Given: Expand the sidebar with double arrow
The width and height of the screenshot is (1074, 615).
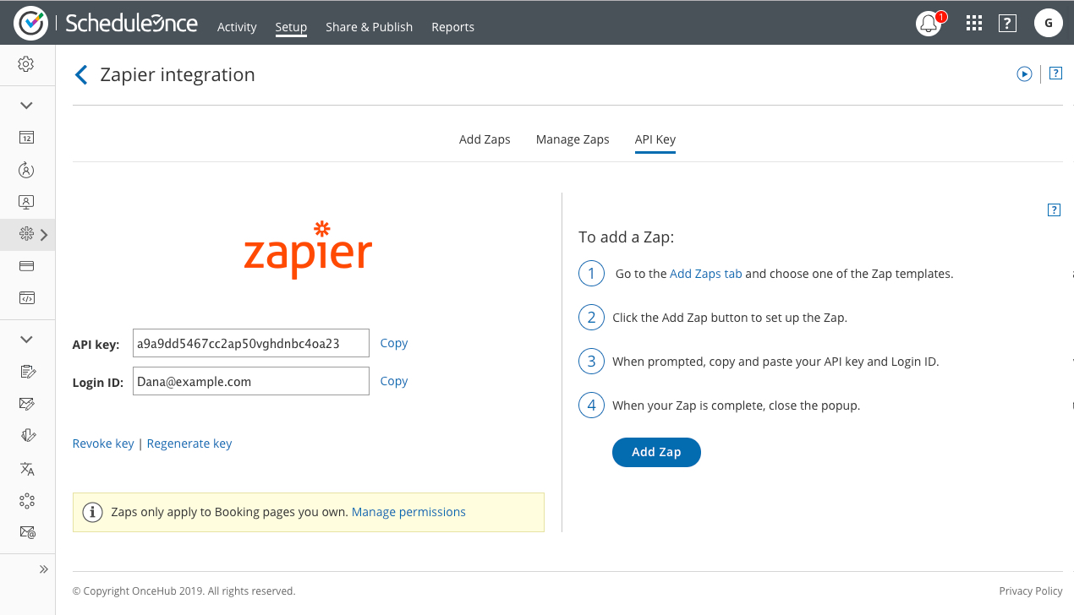Looking at the screenshot, I should (x=44, y=569).
